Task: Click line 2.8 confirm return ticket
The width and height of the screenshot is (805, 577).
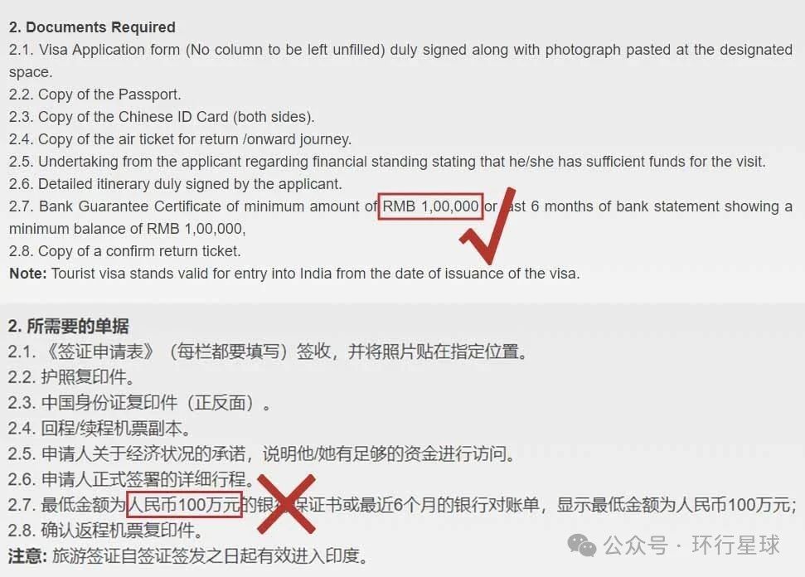Action: [x=124, y=251]
